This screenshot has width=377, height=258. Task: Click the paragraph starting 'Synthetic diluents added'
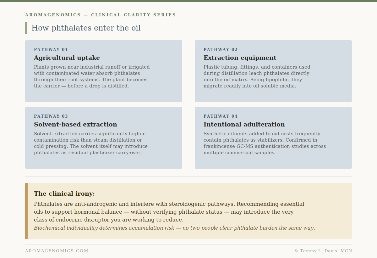click(265, 143)
